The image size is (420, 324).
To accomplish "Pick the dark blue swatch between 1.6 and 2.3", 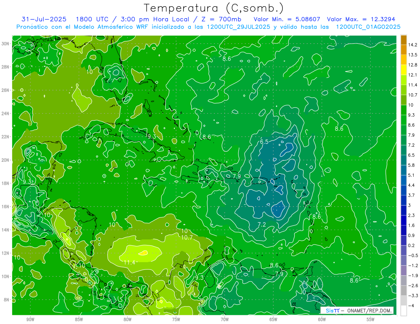I will click(x=404, y=220).
